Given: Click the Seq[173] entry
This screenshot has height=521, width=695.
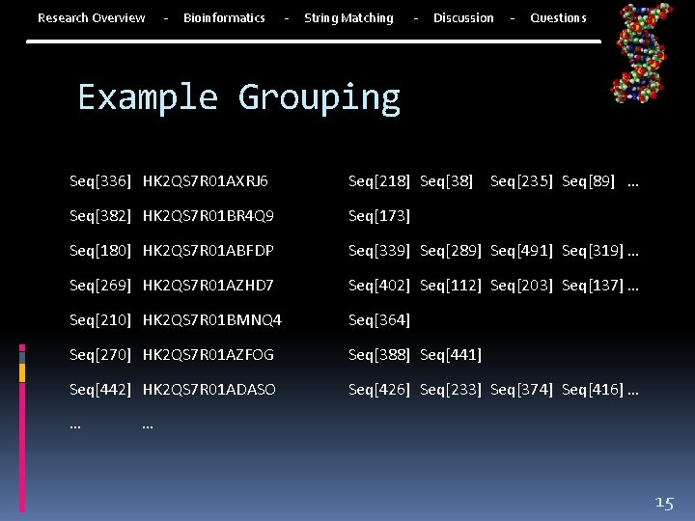Looking at the screenshot, I should [379, 216].
